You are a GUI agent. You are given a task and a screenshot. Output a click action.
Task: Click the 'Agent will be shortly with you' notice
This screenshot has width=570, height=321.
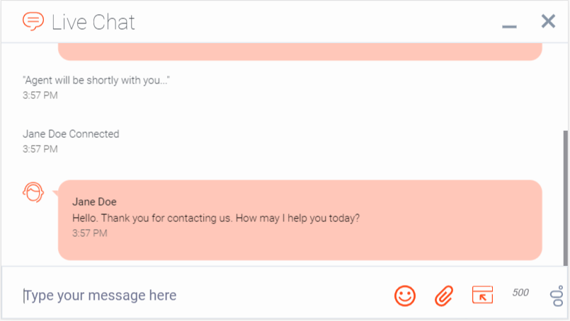pos(96,80)
